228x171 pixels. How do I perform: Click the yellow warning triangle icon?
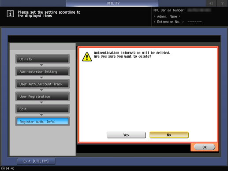[x=87, y=57]
